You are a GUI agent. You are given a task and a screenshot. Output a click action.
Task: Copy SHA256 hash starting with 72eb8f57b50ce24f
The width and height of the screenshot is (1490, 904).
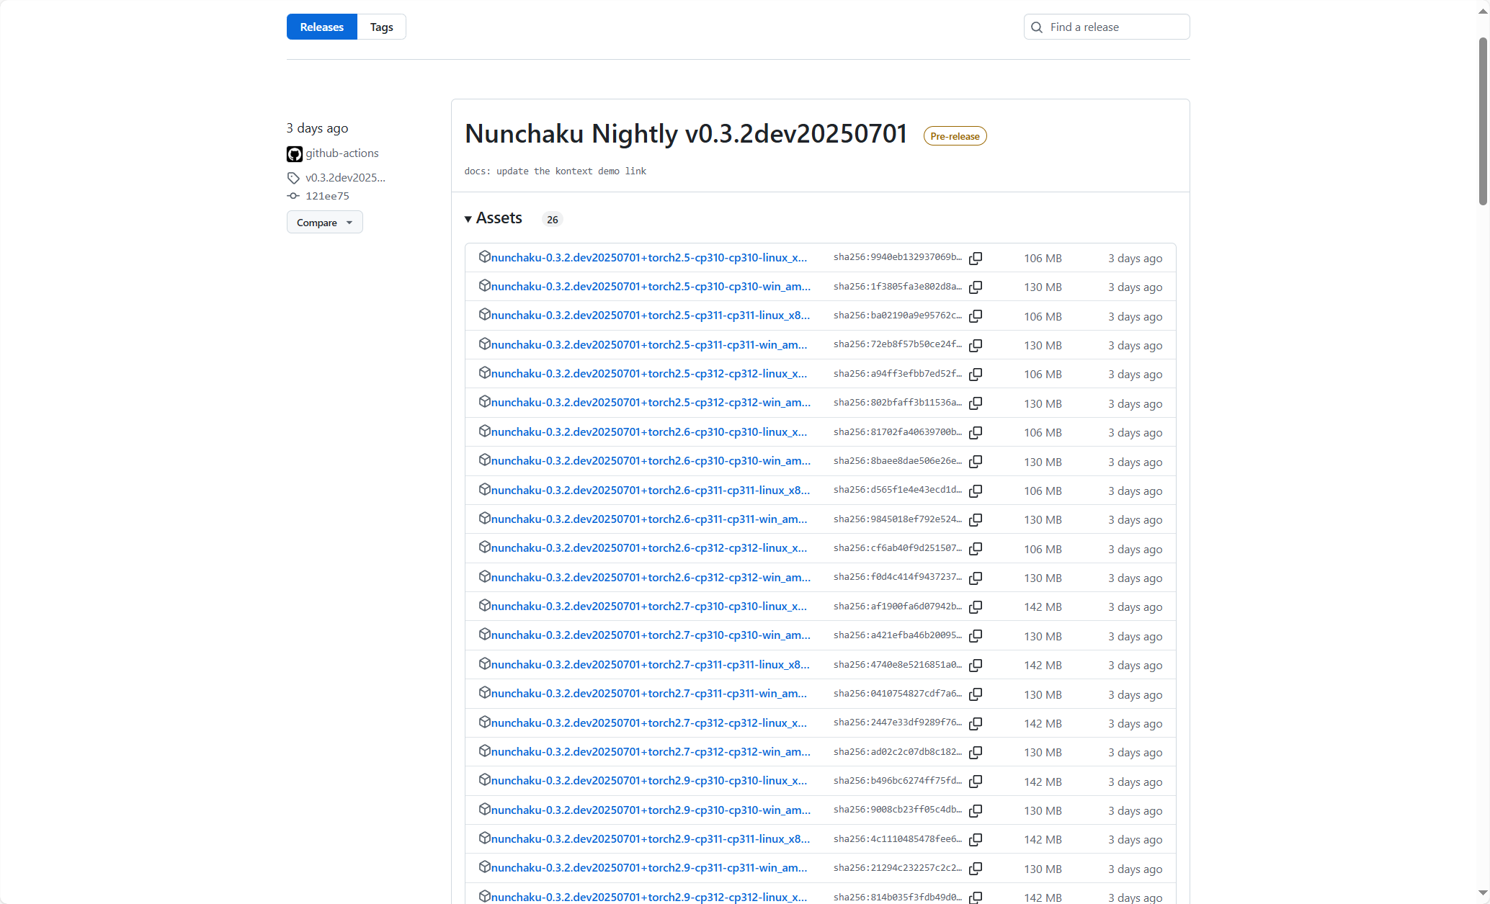tap(976, 345)
